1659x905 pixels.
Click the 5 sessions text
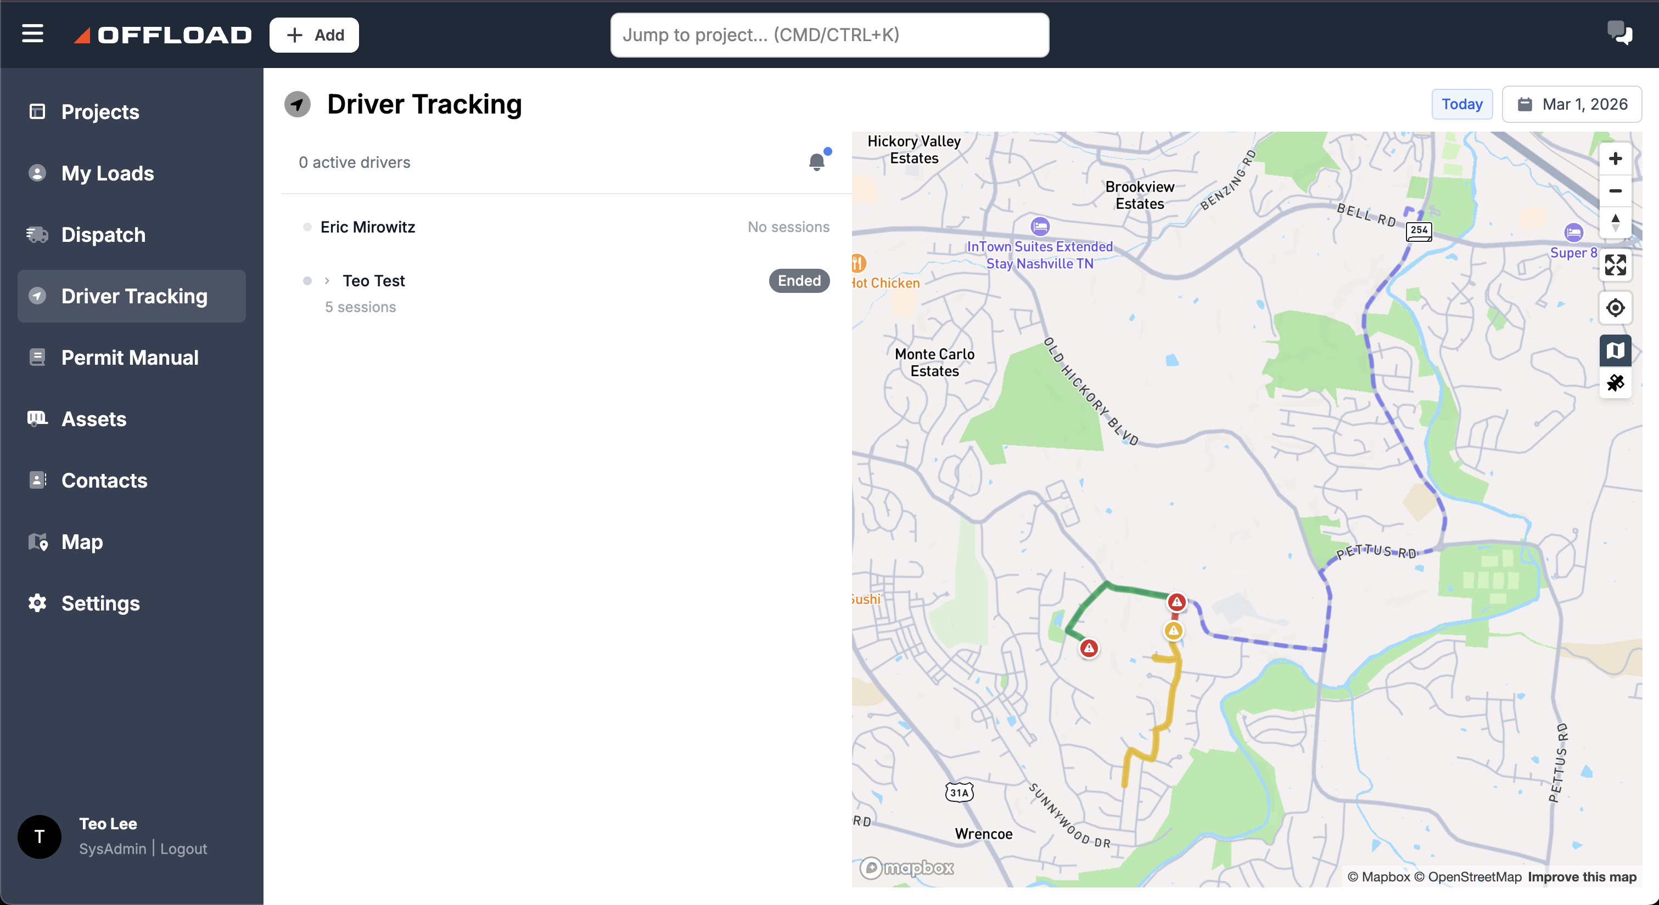360,307
